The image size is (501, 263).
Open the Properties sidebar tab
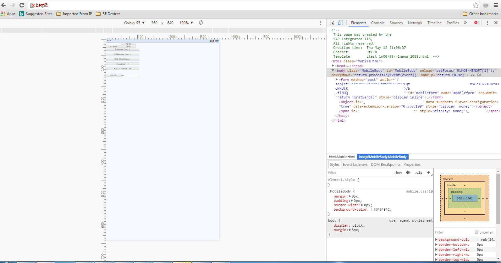click(x=412, y=165)
